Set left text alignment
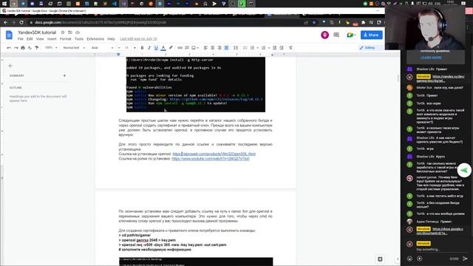 205,47
